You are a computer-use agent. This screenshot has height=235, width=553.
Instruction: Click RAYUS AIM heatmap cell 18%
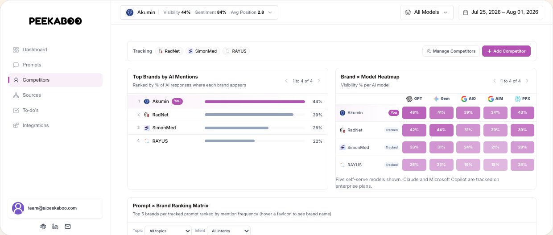point(495,165)
